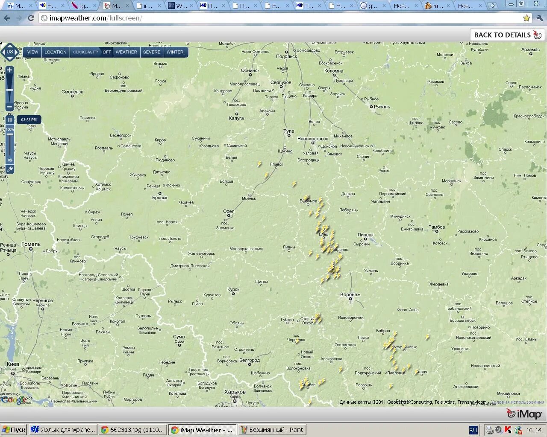Open the WEATHER layer menu
Image resolution: width=547 pixels, height=437 pixels.
[x=126, y=52]
